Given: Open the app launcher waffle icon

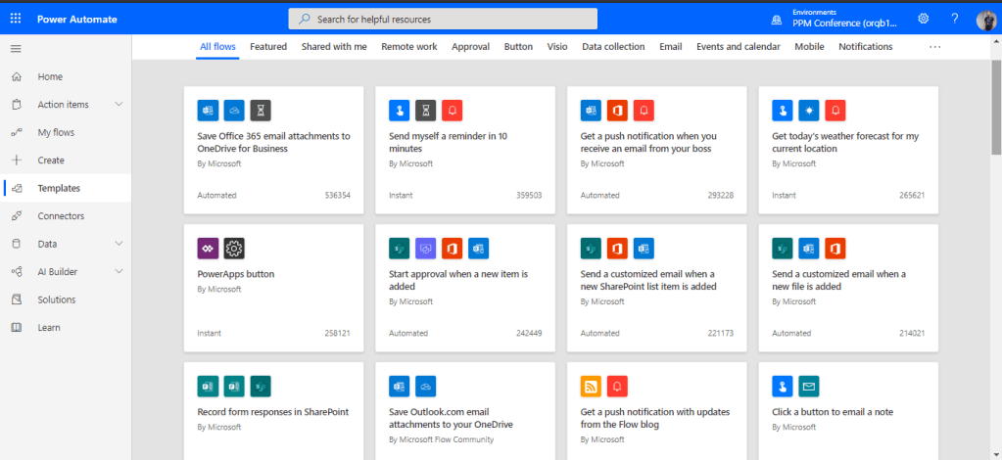Looking at the screenshot, I should pyautogui.click(x=16, y=19).
